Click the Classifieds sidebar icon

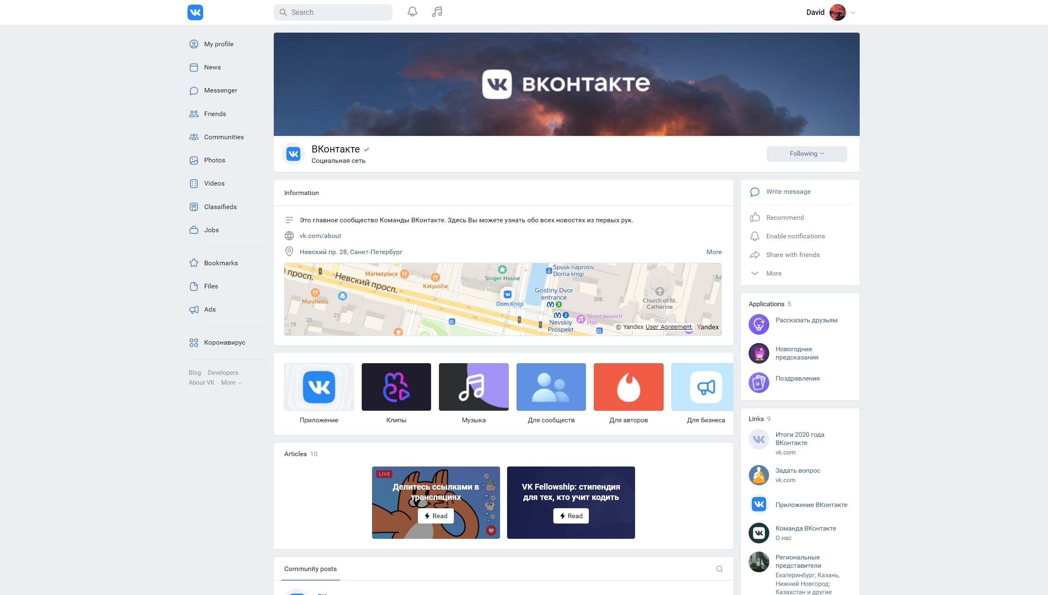click(194, 207)
